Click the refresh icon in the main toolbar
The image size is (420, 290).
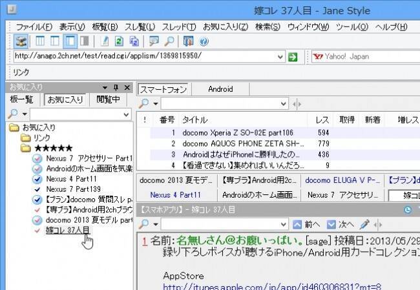[120, 41]
